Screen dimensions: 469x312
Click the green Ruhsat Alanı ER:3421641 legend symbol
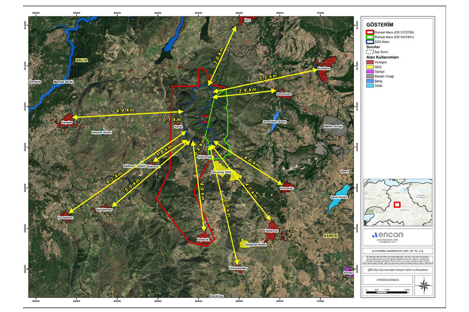pos(371,37)
